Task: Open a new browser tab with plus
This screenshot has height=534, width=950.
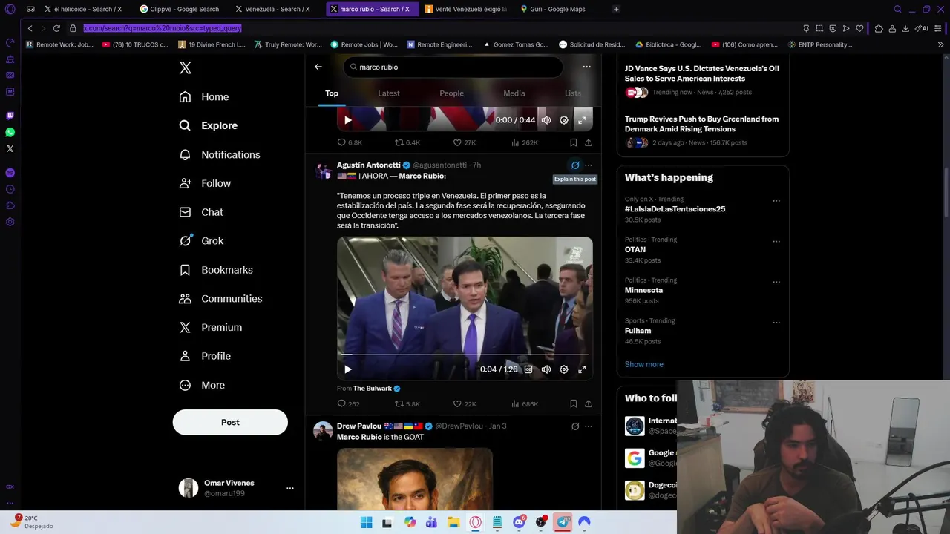Action: (616, 9)
